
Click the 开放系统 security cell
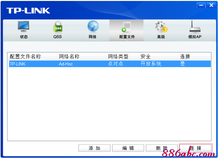coord(151,64)
